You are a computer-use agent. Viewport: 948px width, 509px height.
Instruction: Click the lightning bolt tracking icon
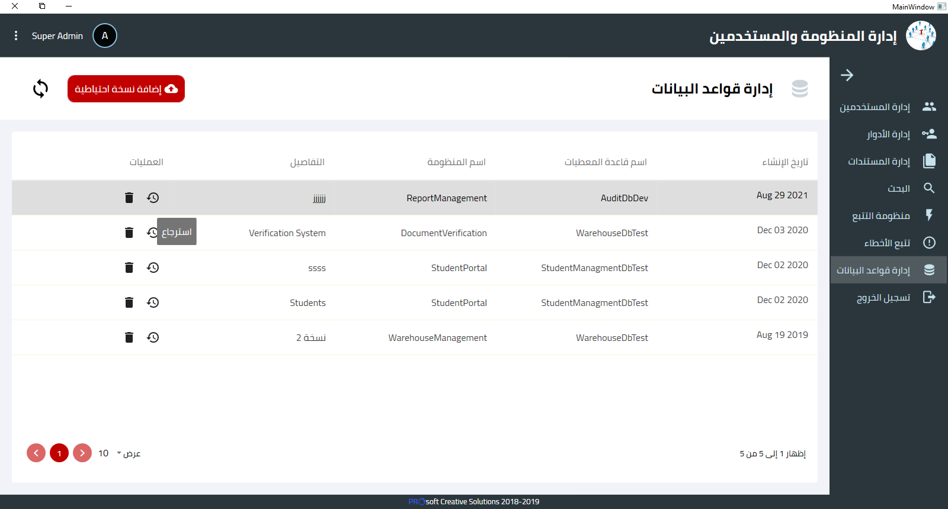[x=929, y=215]
